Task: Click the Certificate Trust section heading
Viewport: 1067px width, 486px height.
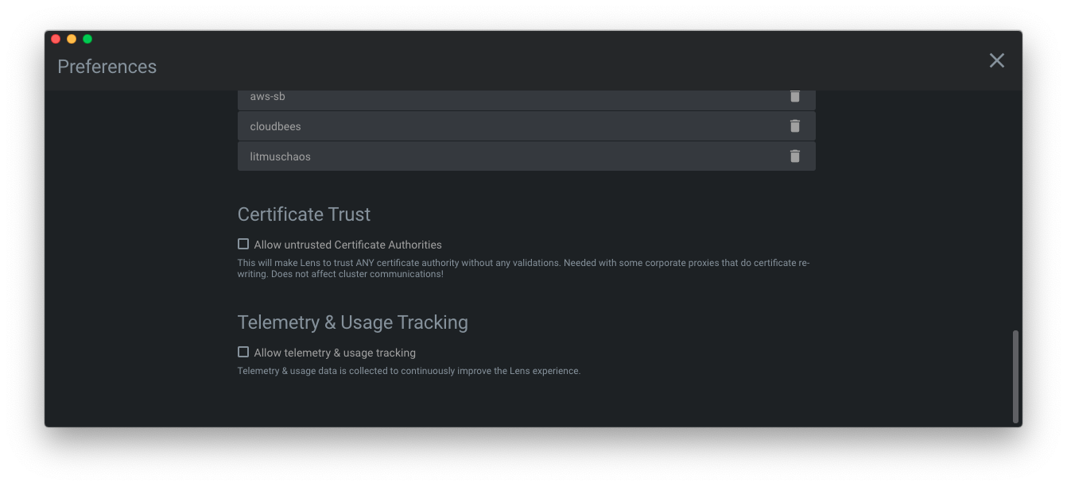Action: tap(304, 214)
